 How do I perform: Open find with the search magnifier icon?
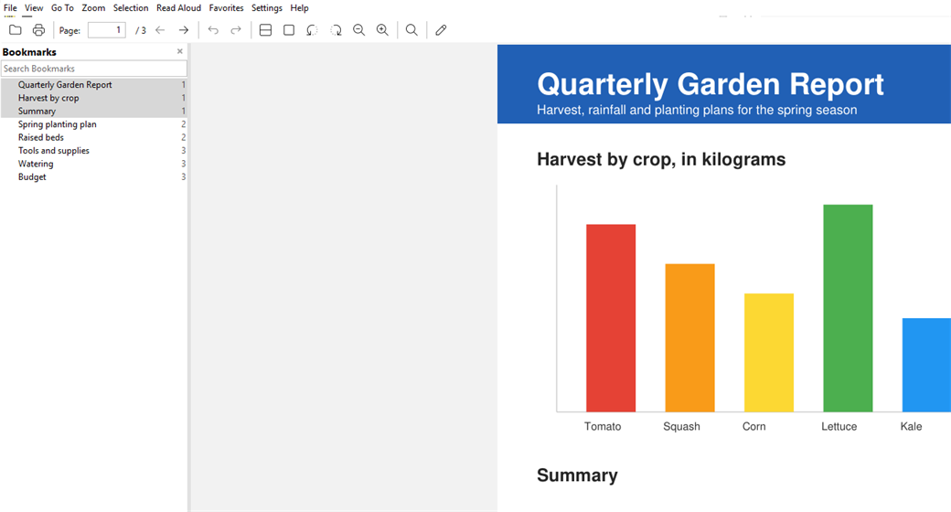tap(411, 30)
